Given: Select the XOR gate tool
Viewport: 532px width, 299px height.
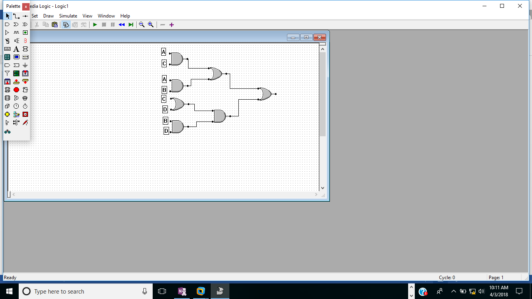Looking at the screenshot, I should point(25,24).
